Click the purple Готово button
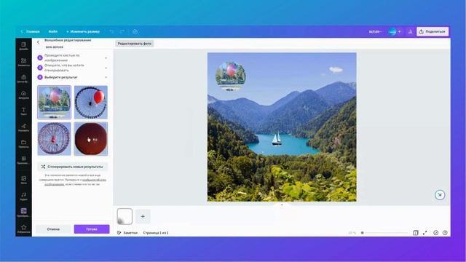This screenshot has height=262, width=466. point(92,229)
